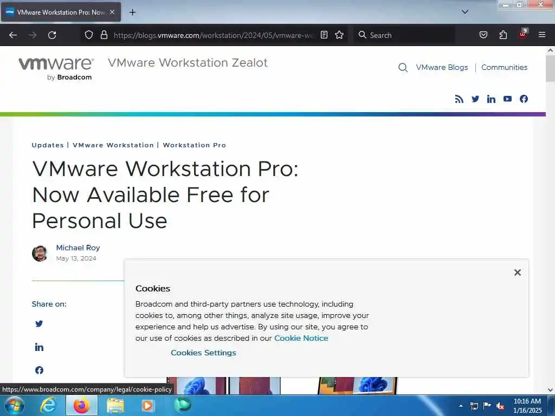Launch Internet Explorer from taskbar
Screen dimensions: 555x416
48,406
